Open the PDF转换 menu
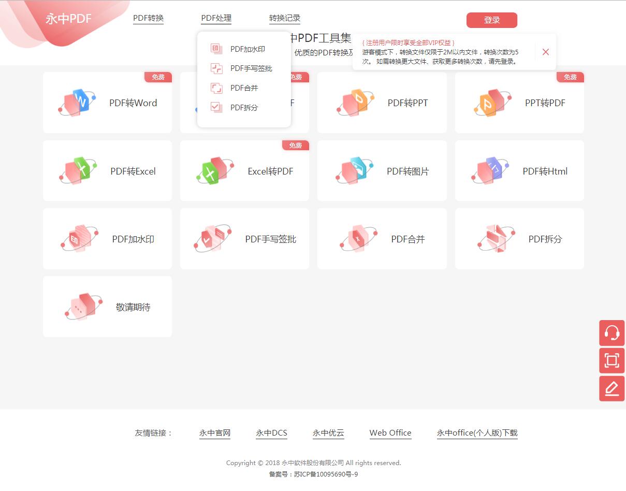This screenshot has height=491, width=626. click(148, 19)
